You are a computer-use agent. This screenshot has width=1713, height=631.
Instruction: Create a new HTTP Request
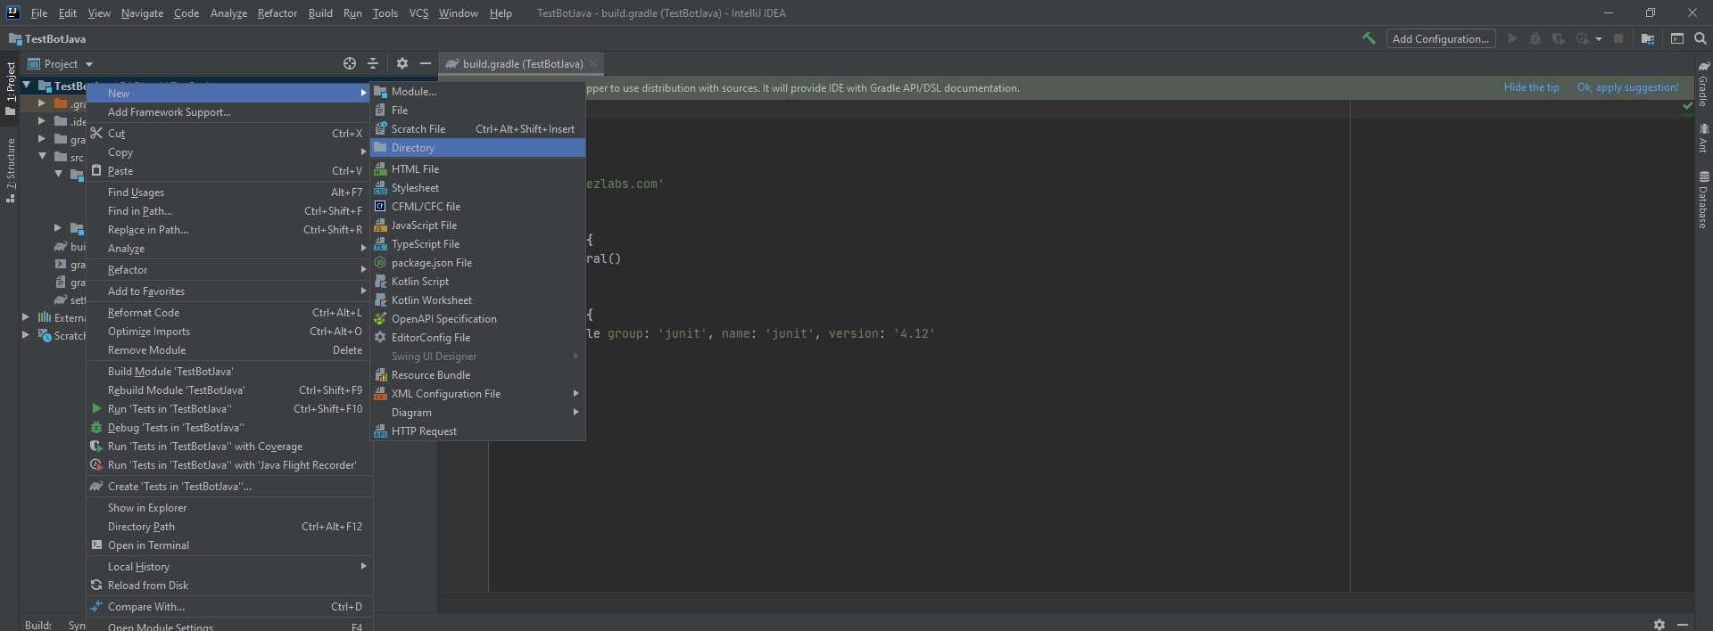coord(478,430)
